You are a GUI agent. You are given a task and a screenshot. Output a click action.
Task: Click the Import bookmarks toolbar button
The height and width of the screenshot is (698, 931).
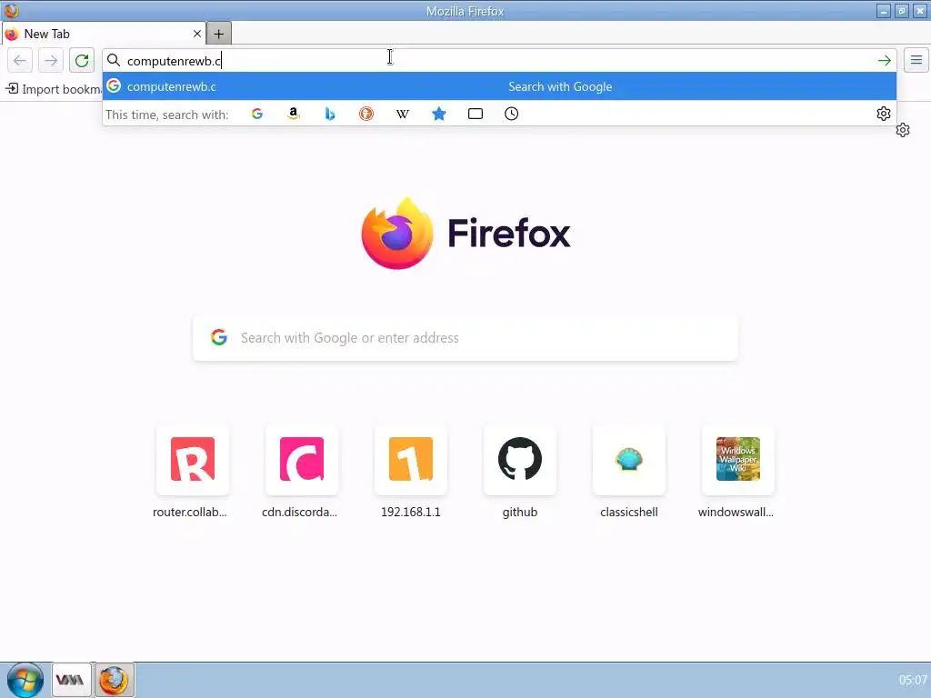point(54,89)
